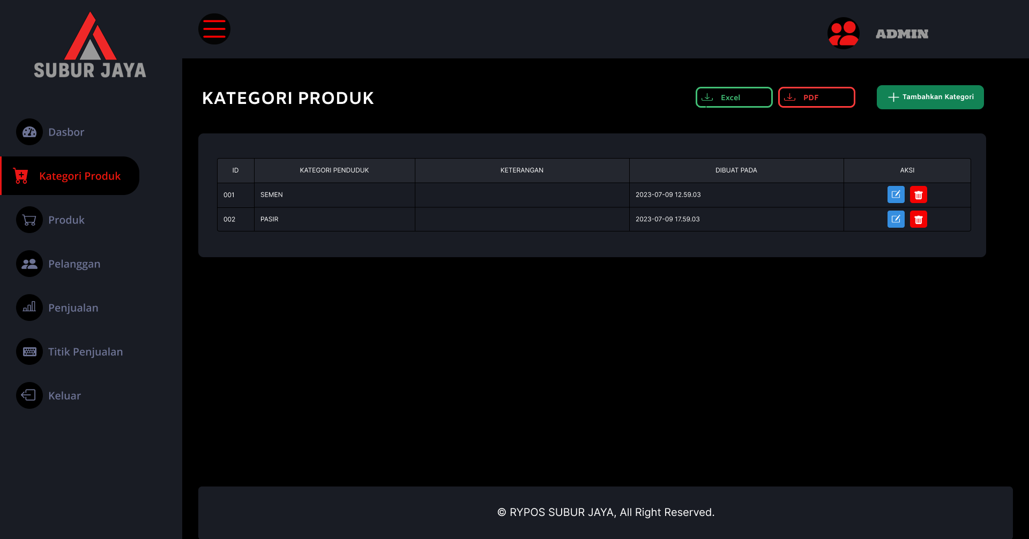Toggle the sidebar with hamburger menu
This screenshot has width=1029, height=539.
[214, 29]
